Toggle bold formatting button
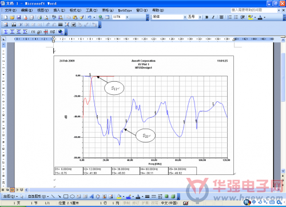Screen dimensions: 286x207 (206, 17)
